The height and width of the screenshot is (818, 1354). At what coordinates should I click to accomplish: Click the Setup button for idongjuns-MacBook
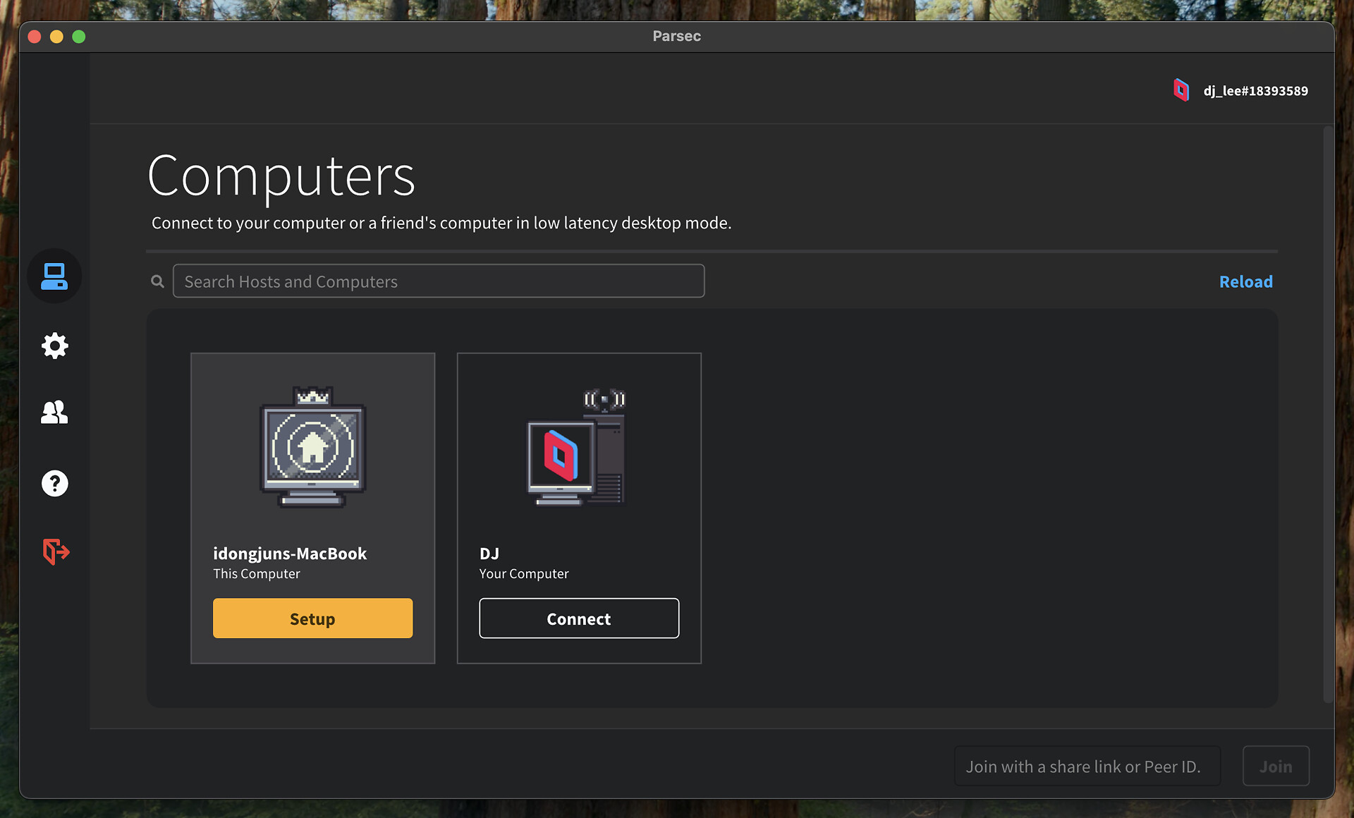pos(313,618)
